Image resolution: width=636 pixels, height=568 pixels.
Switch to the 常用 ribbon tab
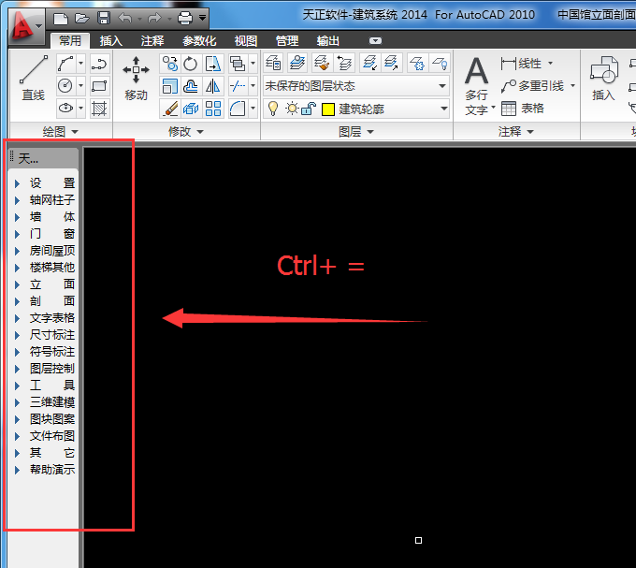tap(70, 40)
